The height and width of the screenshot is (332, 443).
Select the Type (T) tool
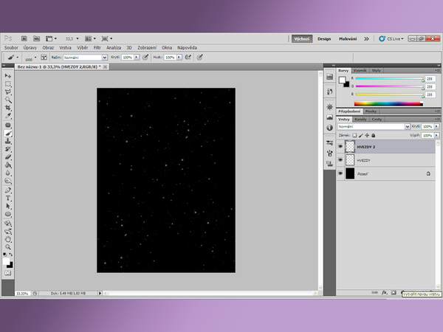coord(8,198)
